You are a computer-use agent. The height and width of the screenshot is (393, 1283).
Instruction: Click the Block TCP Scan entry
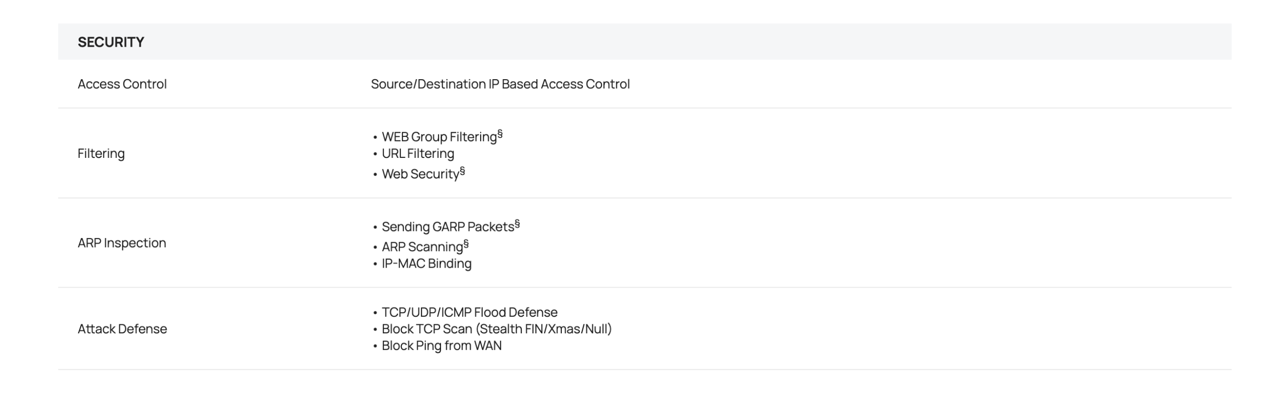[496, 329]
